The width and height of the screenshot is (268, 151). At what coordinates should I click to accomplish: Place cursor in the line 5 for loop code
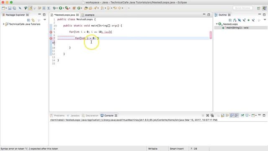[x=90, y=32]
